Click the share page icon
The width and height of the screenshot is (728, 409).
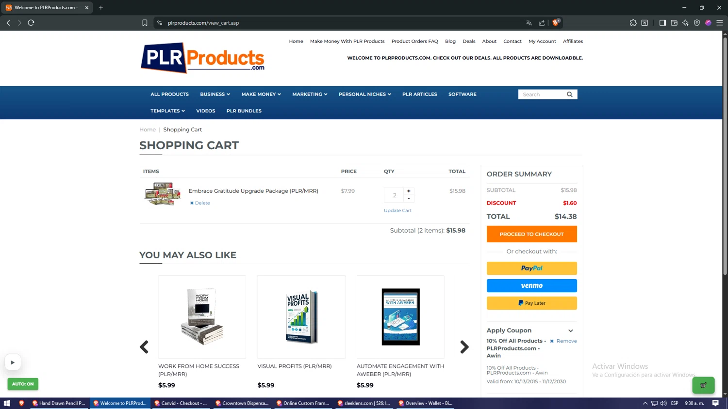542,23
